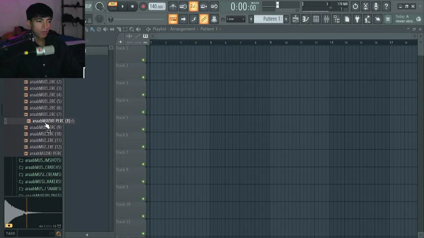424x238 pixels.
Task: Toggle PAT/SONG mode switch
Action: pyautogui.click(x=113, y=6)
